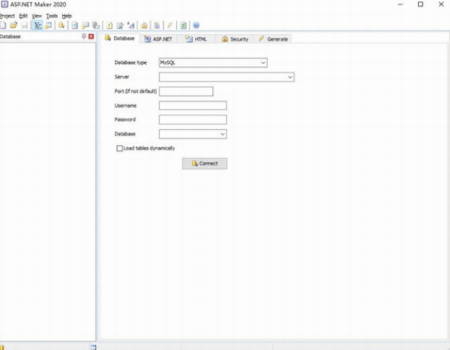Click the Generate lightning bolt toolbar icon

click(170, 25)
